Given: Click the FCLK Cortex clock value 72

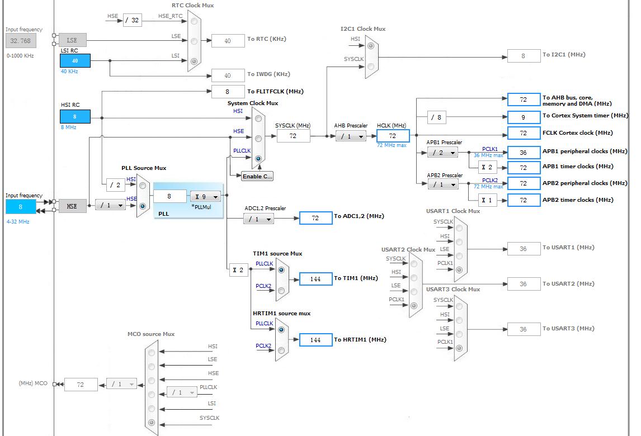Looking at the screenshot, I should [524, 133].
